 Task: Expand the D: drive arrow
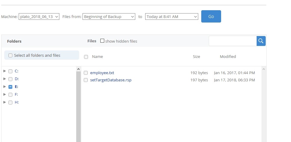pos(5,79)
